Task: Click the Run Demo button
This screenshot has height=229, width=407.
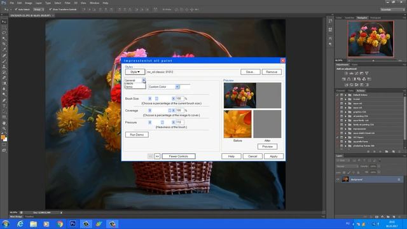Action: 137,135
